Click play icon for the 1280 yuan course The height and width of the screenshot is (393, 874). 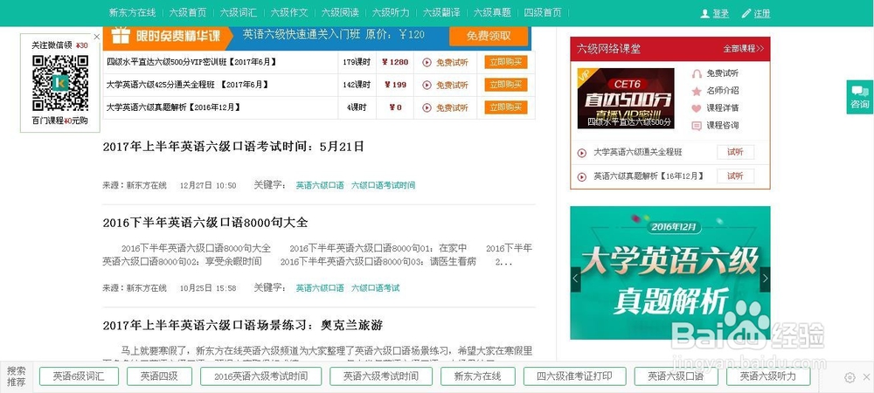point(427,62)
